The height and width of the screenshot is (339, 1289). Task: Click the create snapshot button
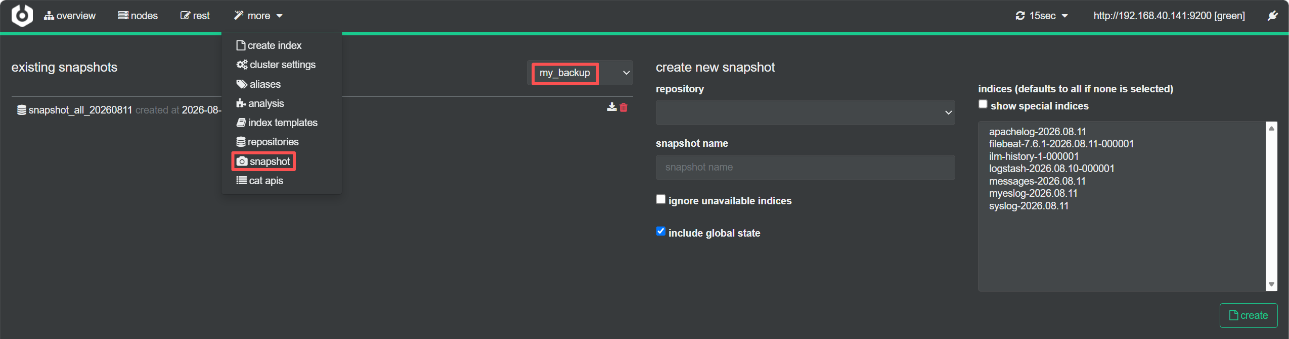[x=1248, y=315]
